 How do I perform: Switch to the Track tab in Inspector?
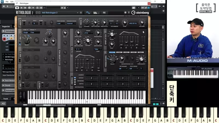5,99
